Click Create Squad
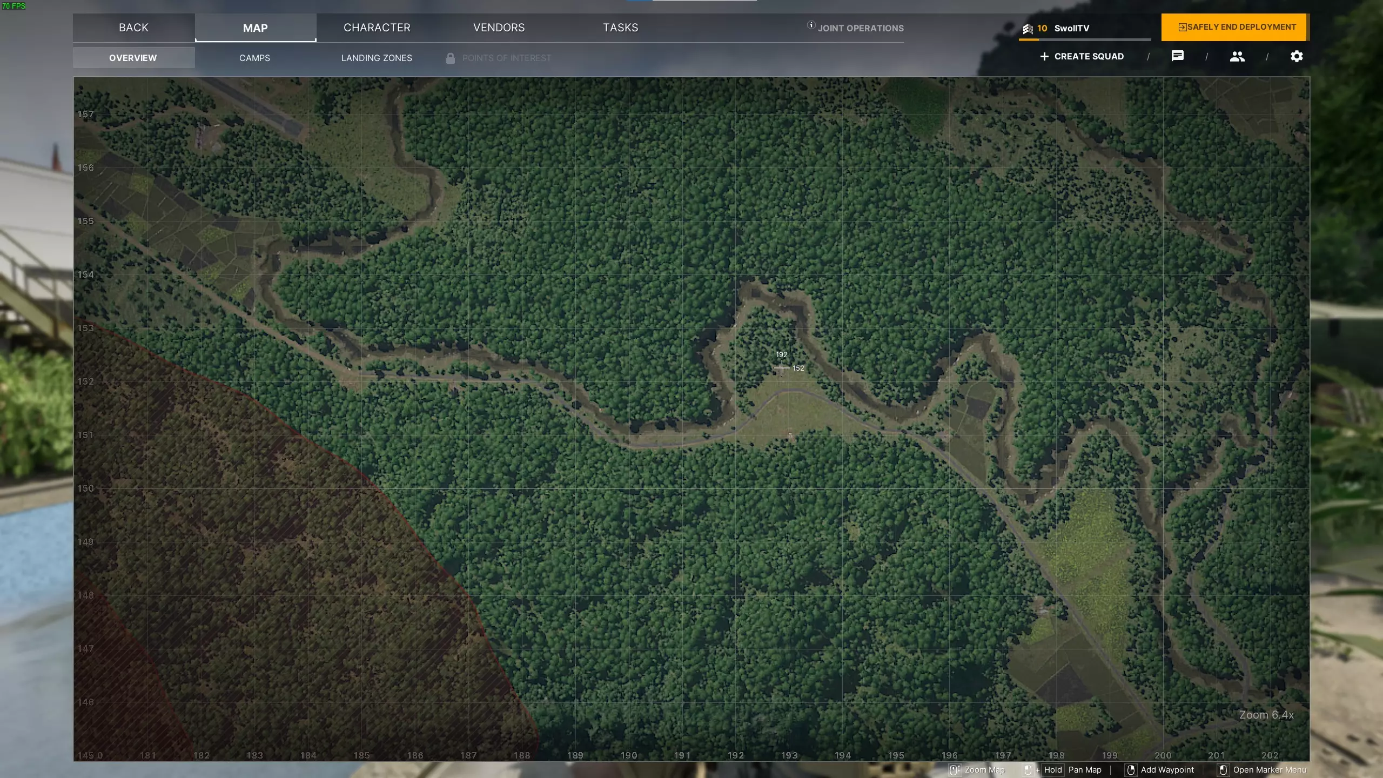The image size is (1383, 778). coord(1082,56)
